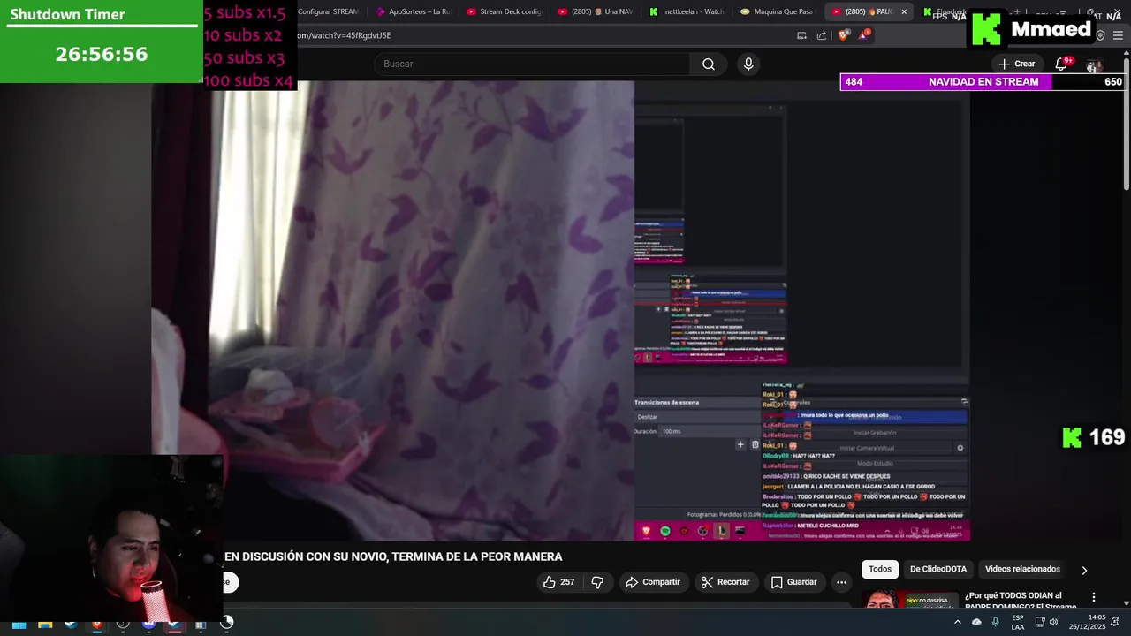Click the 'Buscar' search input field
The image size is (1131, 636).
(532, 64)
